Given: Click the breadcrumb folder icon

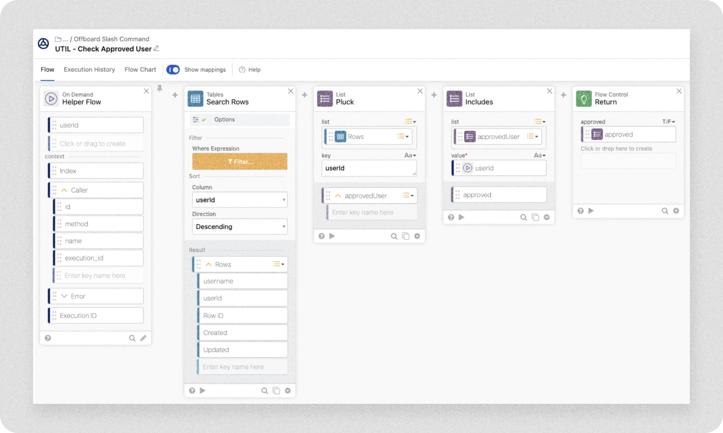Looking at the screenshot, I should tap(58, 39).
